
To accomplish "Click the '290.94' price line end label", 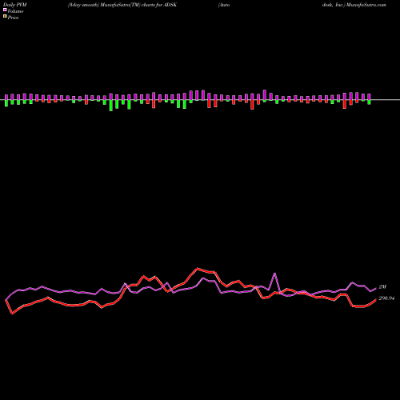I will [x=386, y=298].
